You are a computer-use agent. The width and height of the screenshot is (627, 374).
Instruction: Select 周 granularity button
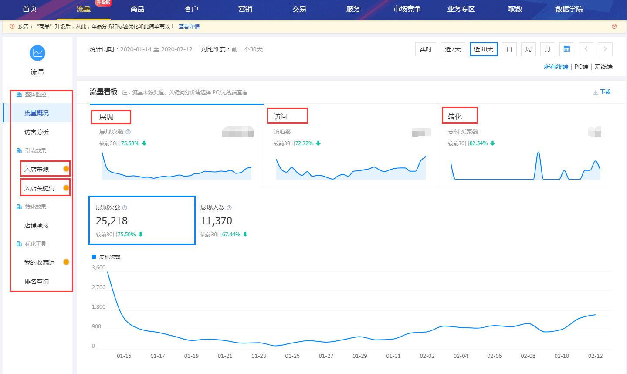529,49
